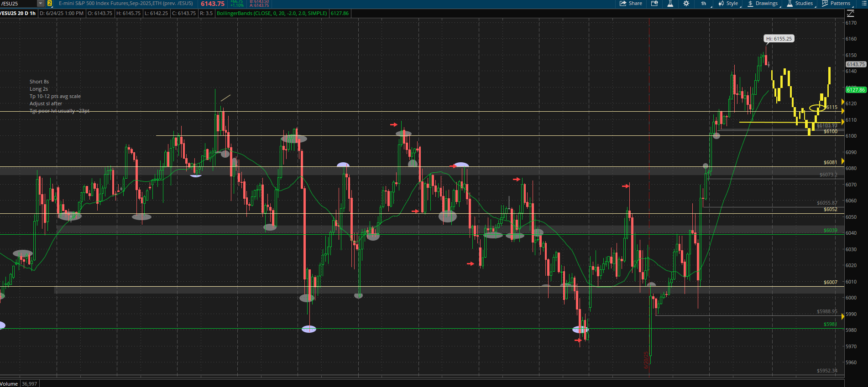Image resolution: width=868 pixels, height=387 pixels.
Task: Click the yellow ellipse drawing near 6115
Action: [817, 108]
